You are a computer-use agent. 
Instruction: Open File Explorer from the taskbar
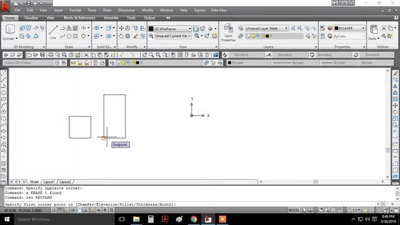[x=136, y=219]
